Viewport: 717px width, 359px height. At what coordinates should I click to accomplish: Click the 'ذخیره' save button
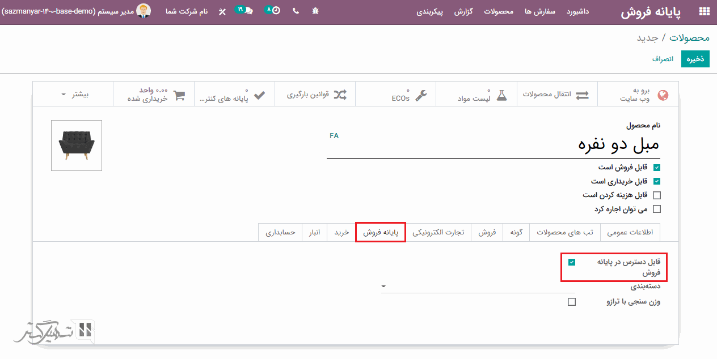(695, 59)
